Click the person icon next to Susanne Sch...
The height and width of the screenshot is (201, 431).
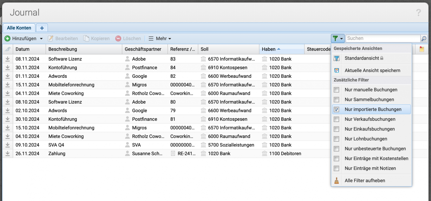[x=127, y=153]
